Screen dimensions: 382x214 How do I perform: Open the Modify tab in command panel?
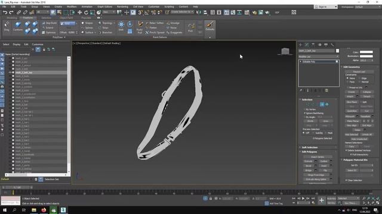click(x=307, y=45)
